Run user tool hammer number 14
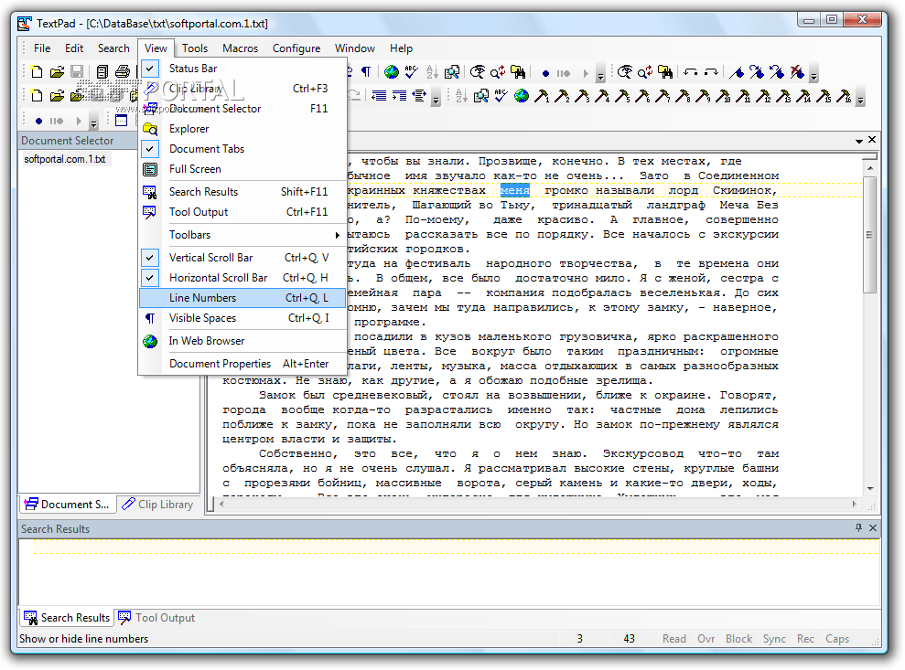905x670 pixels. (x=804, y=96)
